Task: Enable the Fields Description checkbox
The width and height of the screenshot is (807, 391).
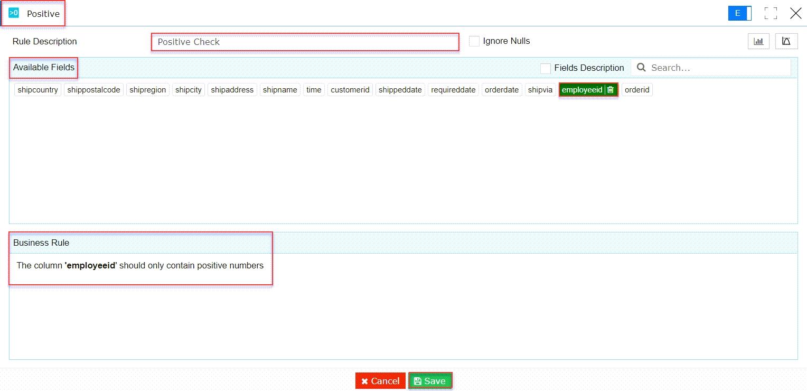Action: [x=545, y=68]
